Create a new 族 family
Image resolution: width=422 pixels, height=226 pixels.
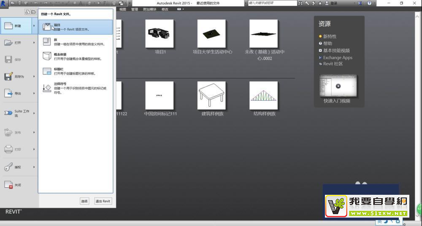pyautogui.click(x=76, y=42)
